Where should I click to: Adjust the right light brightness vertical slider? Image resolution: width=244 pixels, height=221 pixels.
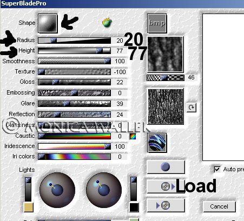click(134, 189)
